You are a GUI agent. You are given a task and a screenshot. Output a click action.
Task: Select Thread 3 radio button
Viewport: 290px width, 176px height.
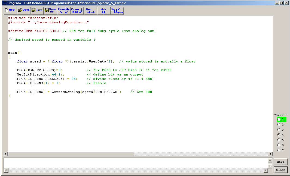[279, 130]
